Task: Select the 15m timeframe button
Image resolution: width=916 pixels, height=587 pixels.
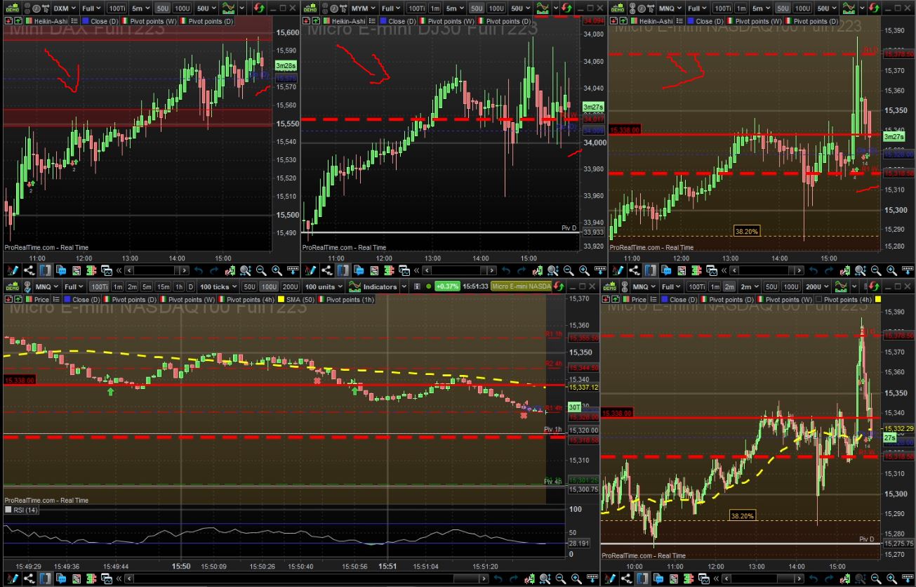Action: click(162, 286)
